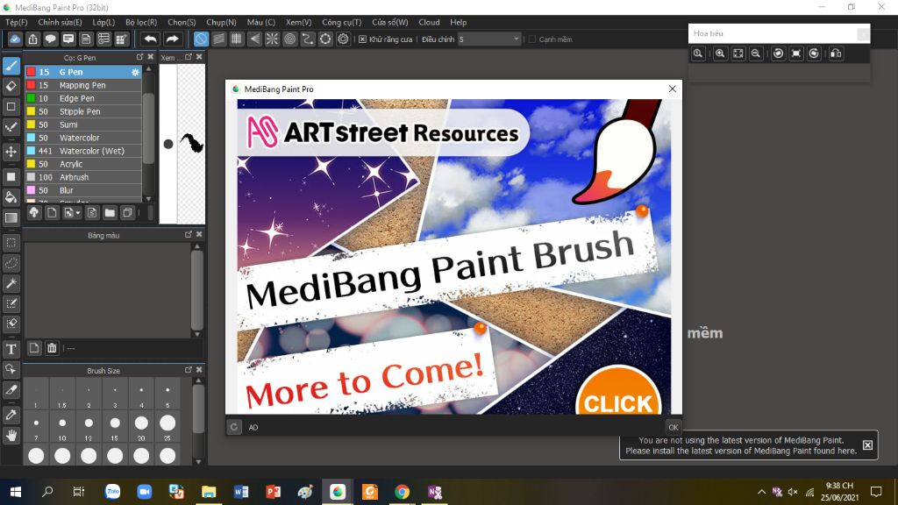The image size is (898, 505).
Task: Select the Watercolor (Wet) brush
Action: 83,151
